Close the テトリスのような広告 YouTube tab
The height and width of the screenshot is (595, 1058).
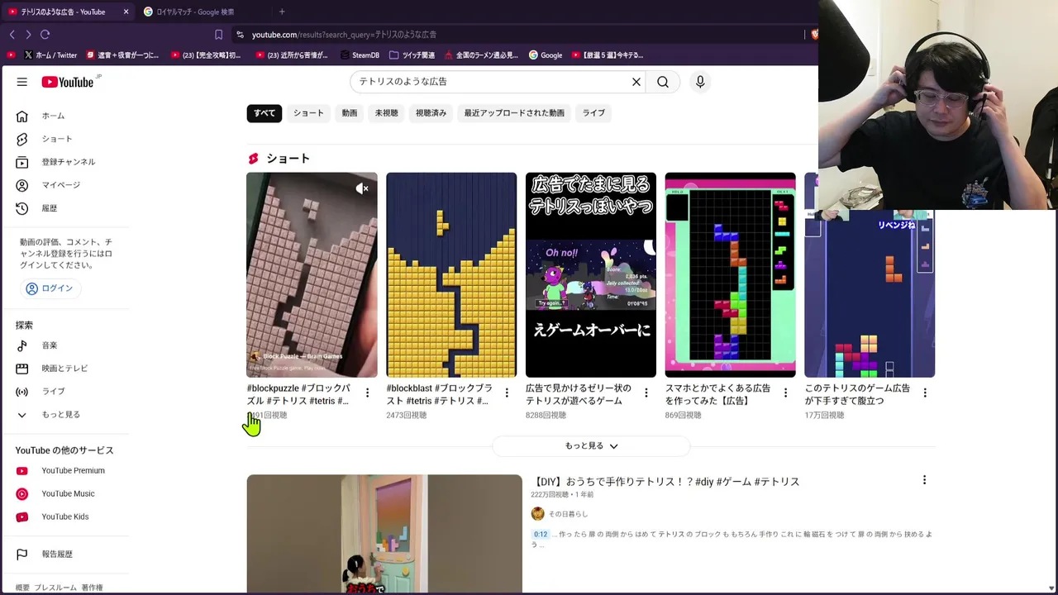click(x=126, y=12)
